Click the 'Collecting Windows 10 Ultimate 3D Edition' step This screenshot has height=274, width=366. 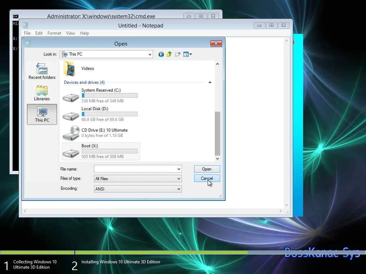[x=35, y=264]
